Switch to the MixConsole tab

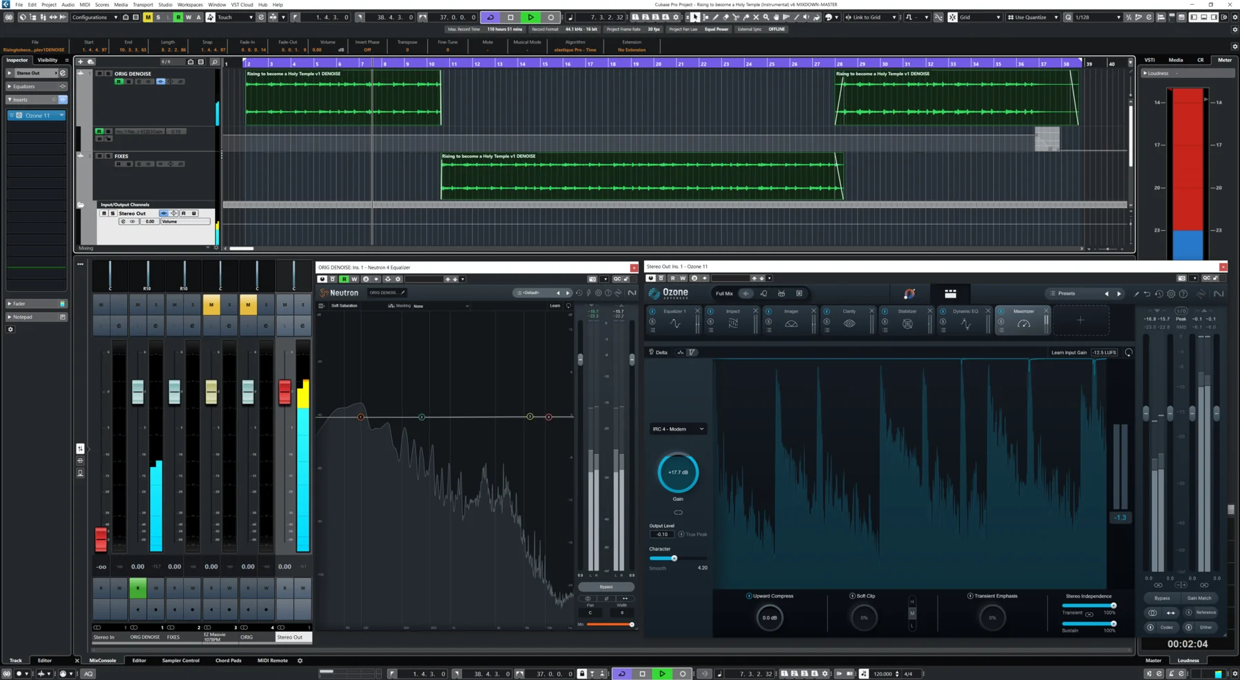pos(103,660)
